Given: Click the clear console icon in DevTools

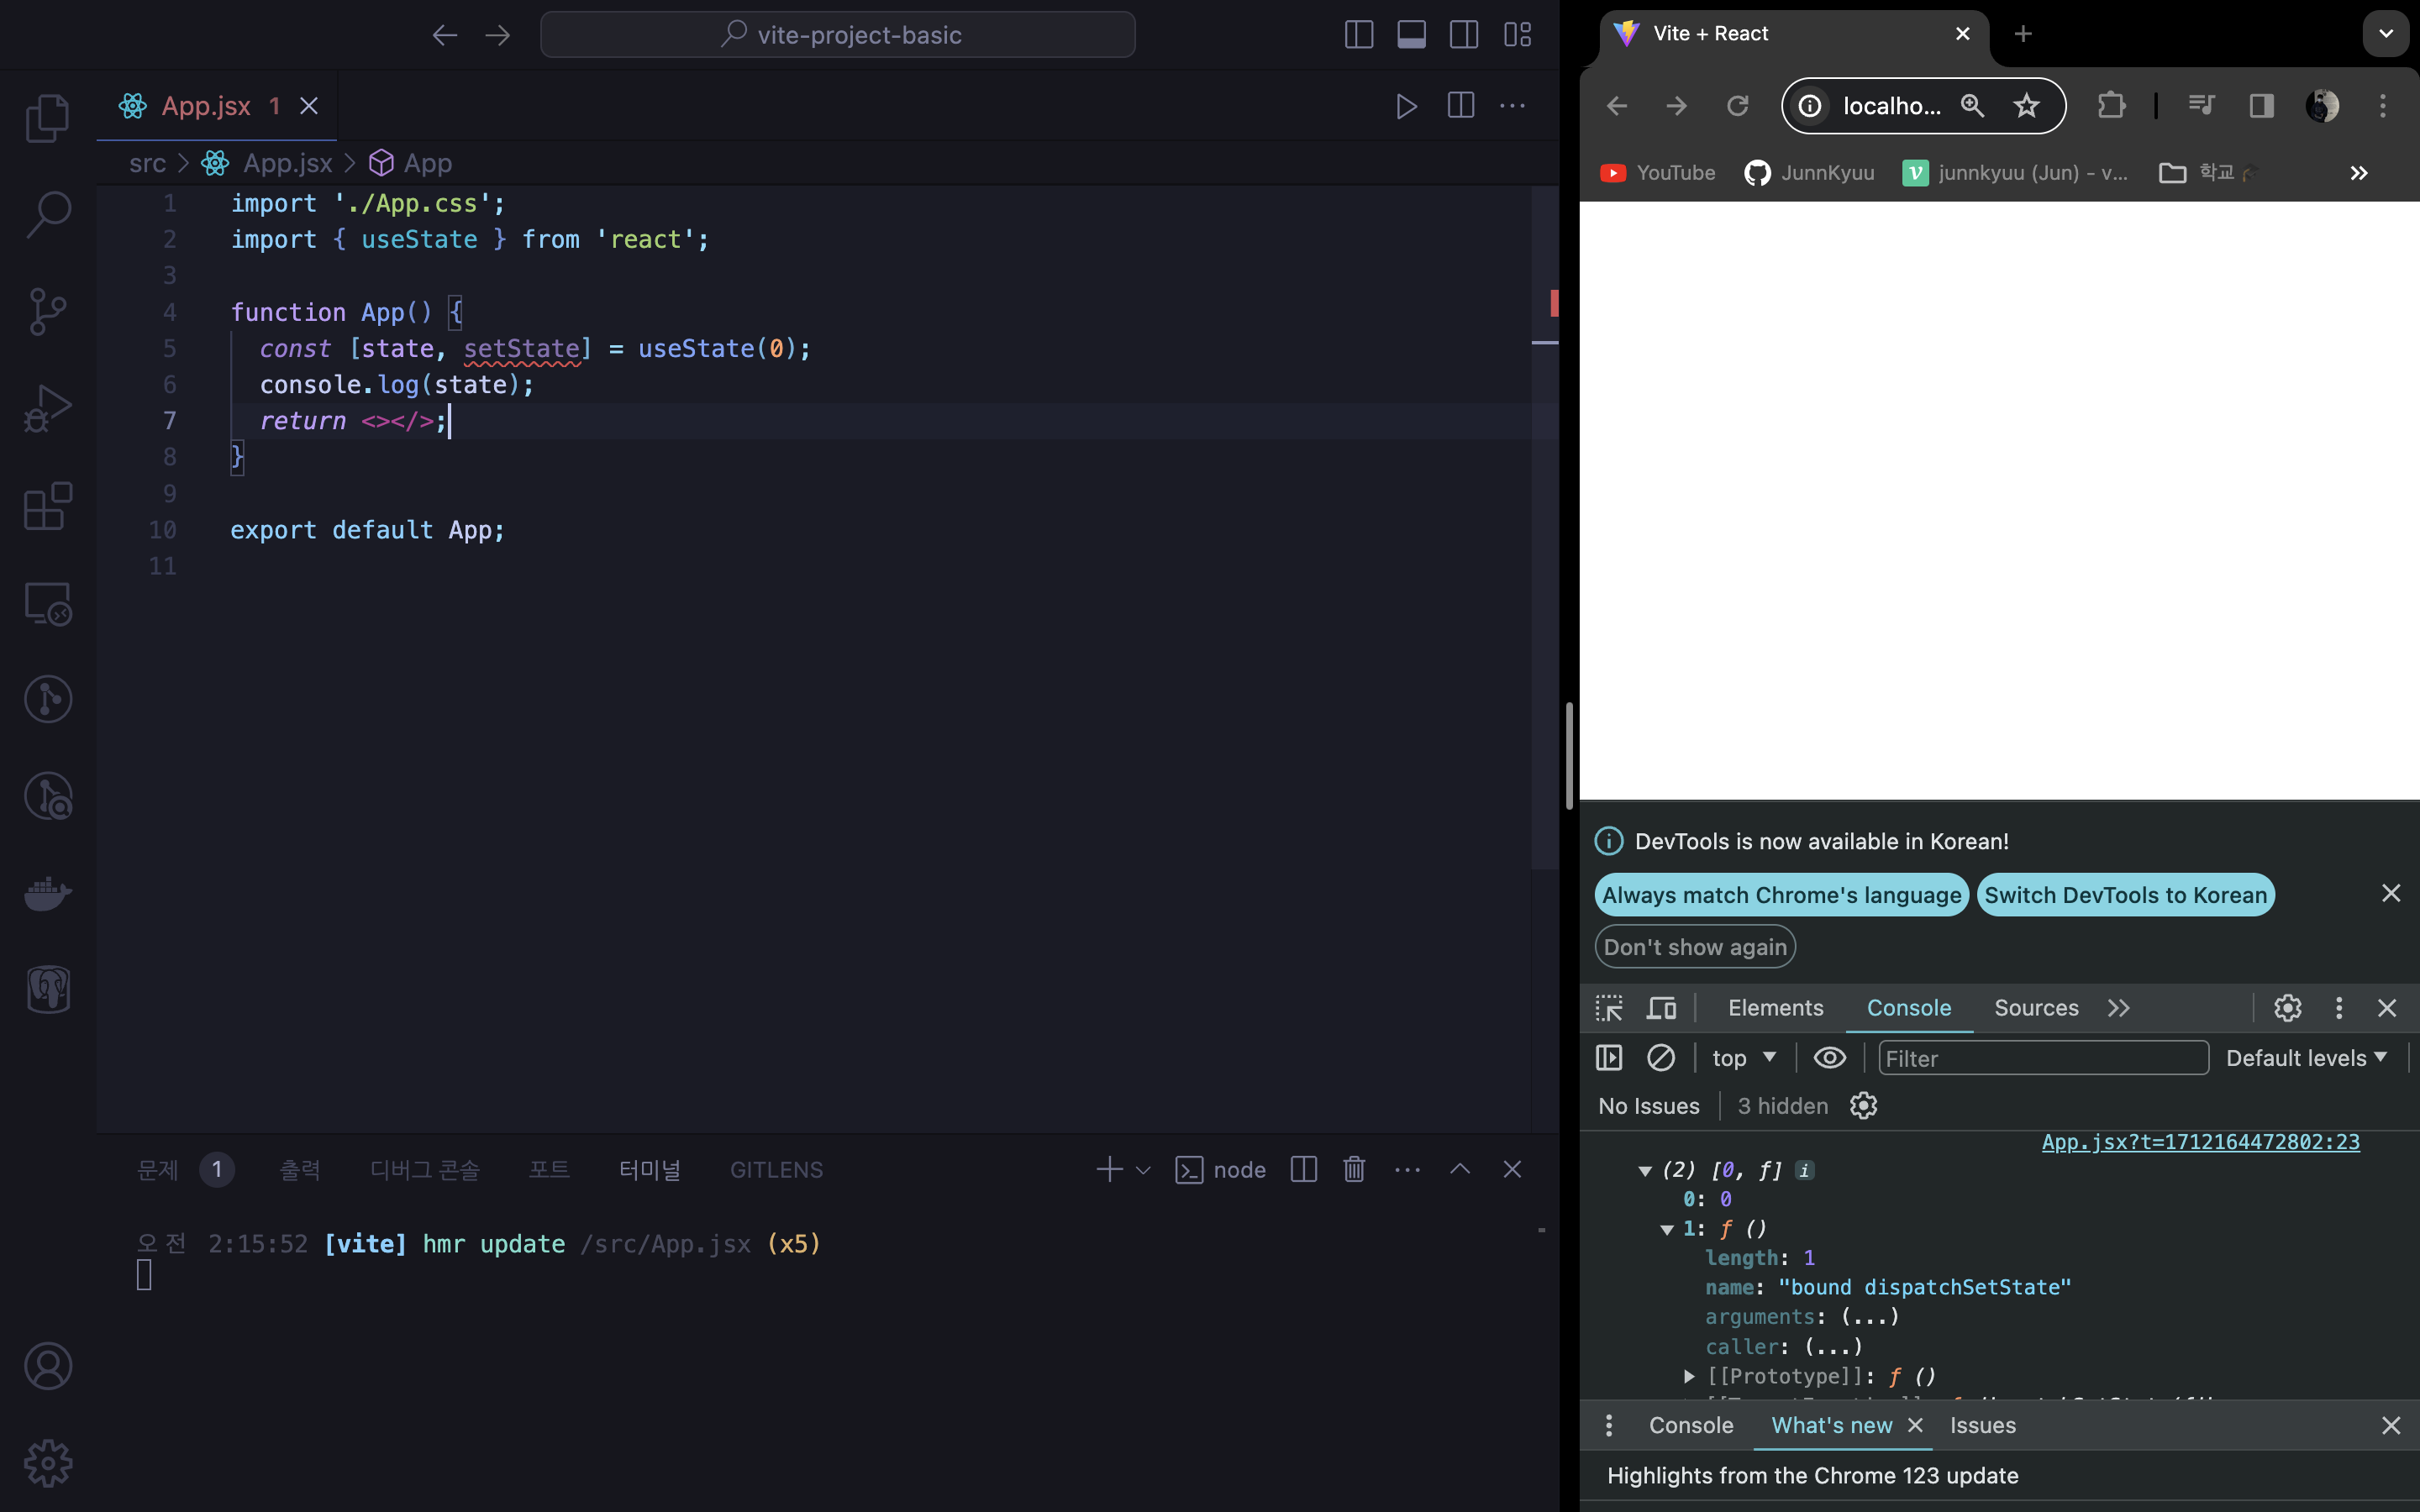Looking at the screenshot, I should click(x=1660, y=1058).
